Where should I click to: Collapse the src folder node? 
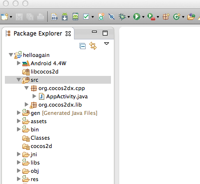point(19,79)
